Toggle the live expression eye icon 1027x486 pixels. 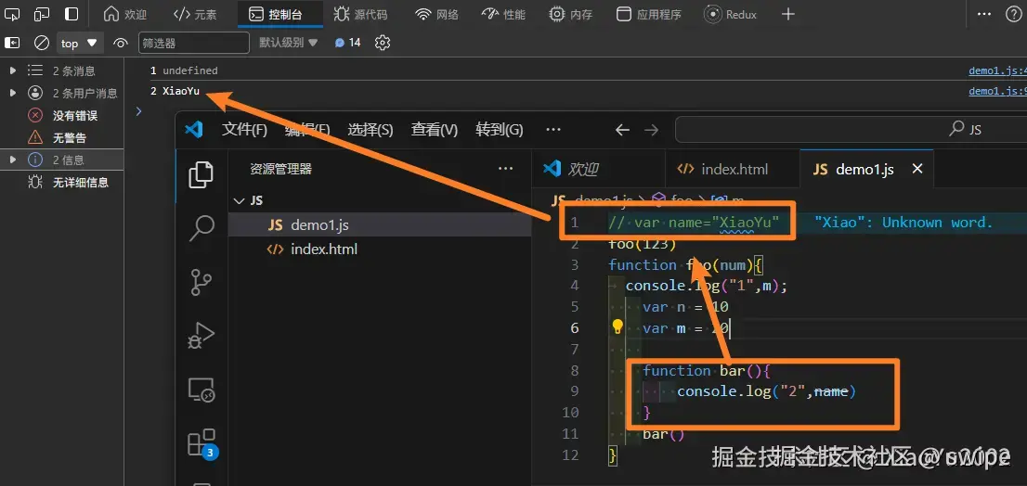tap(121, 44)
